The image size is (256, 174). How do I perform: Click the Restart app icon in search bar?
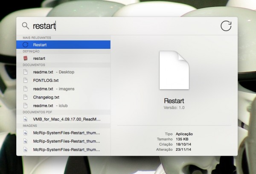[x=226, y=25]
